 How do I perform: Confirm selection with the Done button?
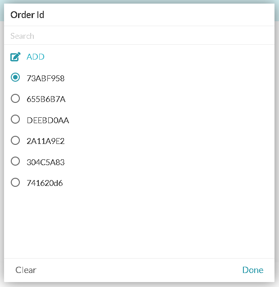(x=253, y=270)
